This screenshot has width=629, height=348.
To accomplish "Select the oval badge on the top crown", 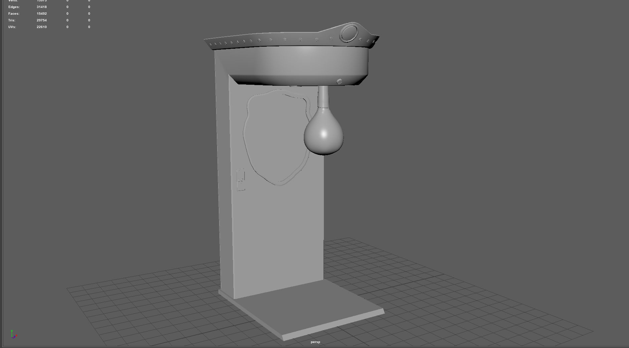I will 349,33.
